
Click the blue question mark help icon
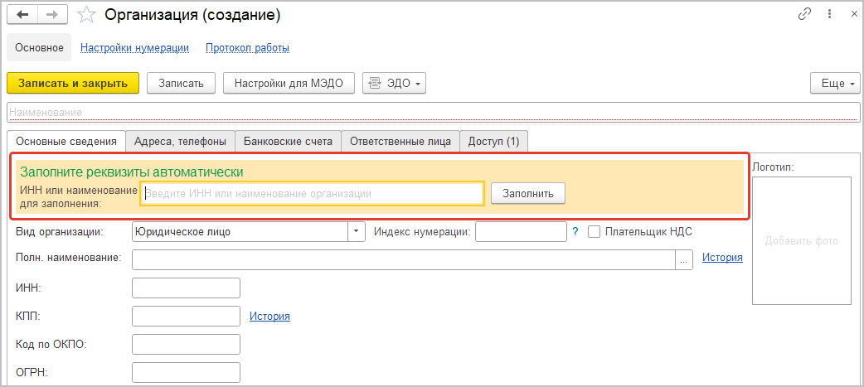tap(575, 232)
